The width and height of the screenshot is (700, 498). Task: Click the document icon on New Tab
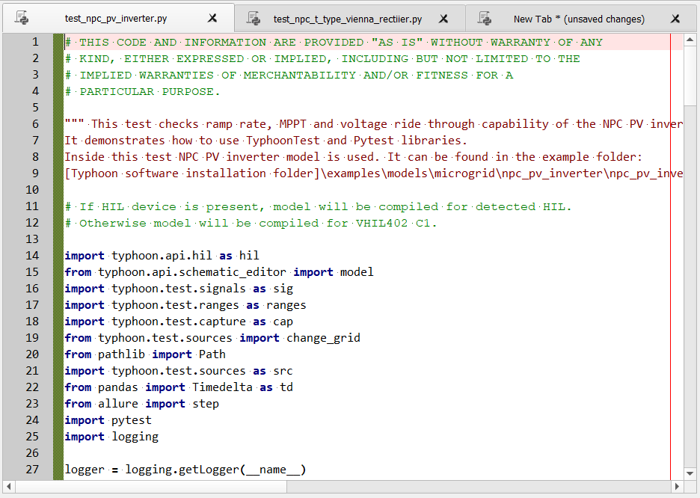coord(485,18)
